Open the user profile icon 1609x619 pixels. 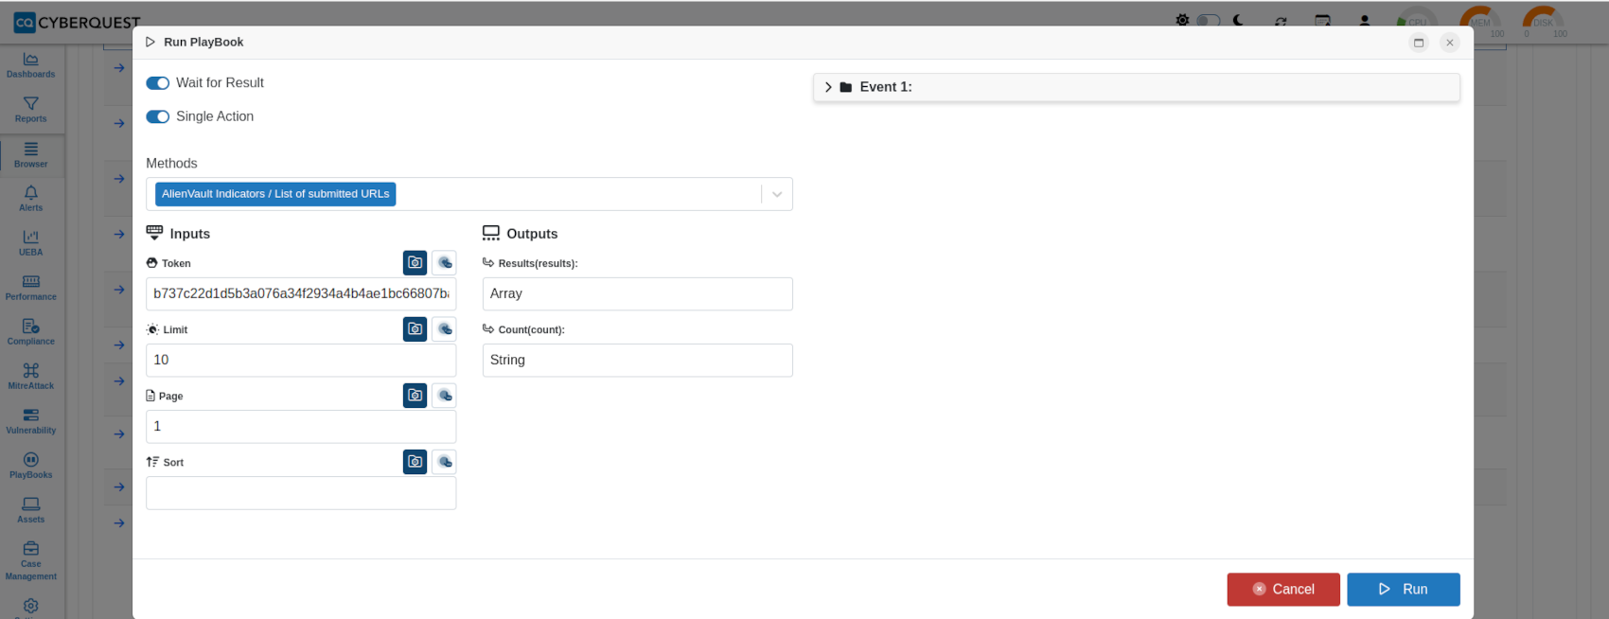click(1365, 21)
